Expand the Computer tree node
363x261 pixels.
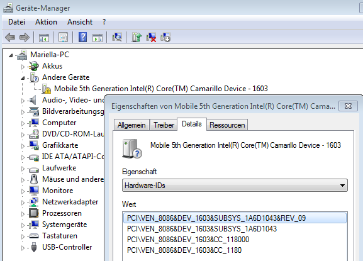(23, 123)
